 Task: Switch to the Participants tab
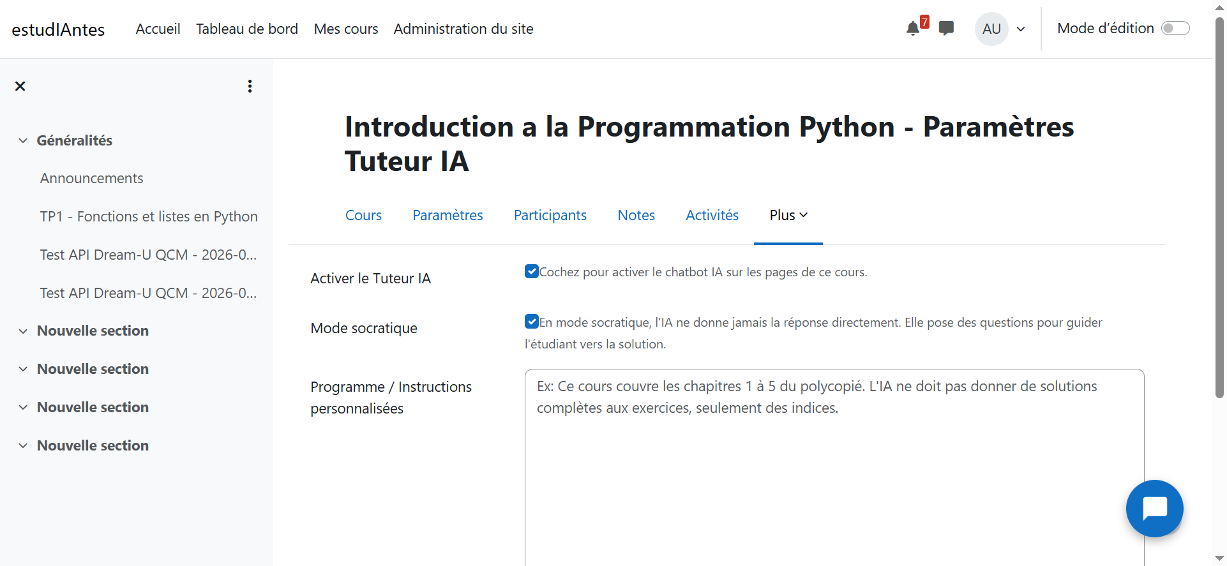[550, 216]
